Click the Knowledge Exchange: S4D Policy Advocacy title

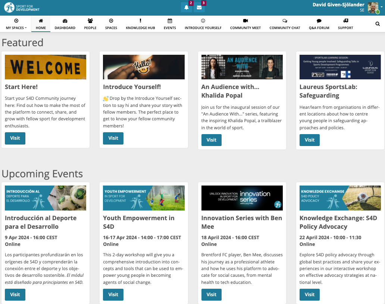point(338,222)
